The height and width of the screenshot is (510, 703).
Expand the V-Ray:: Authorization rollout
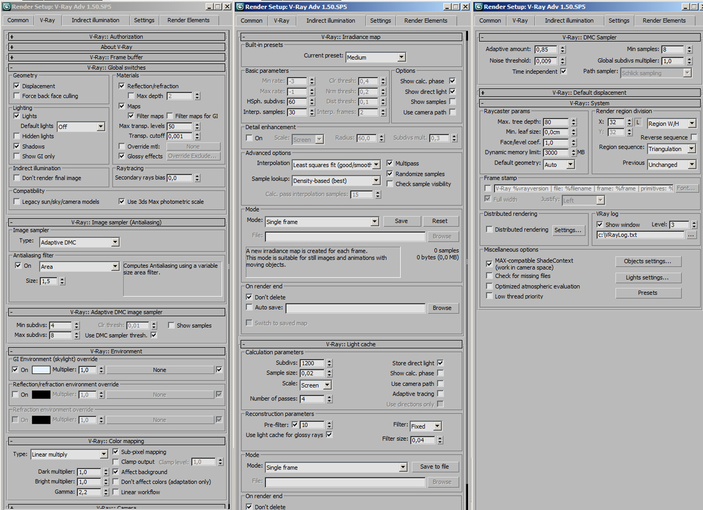(116, 37)
